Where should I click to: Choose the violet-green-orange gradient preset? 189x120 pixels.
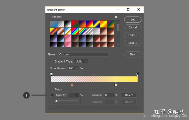[x=111, y=24]
